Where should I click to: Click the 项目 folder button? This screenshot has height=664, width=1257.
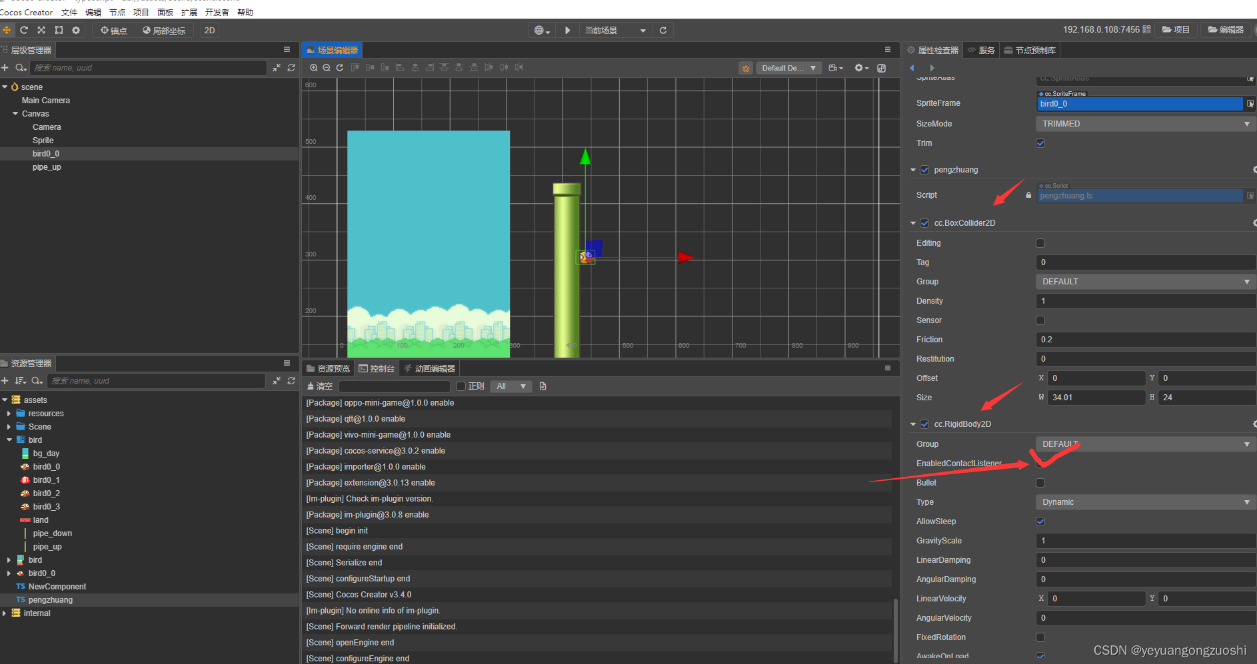pyautogui.click(x=1176, y=30)
